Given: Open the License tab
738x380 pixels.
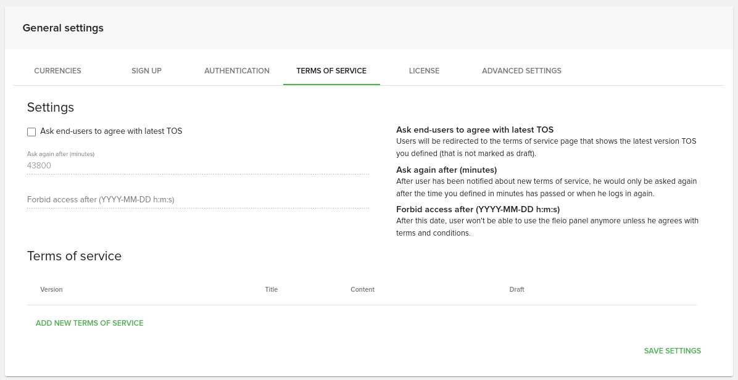Looking at the screenshot, I should pos(424,70).
